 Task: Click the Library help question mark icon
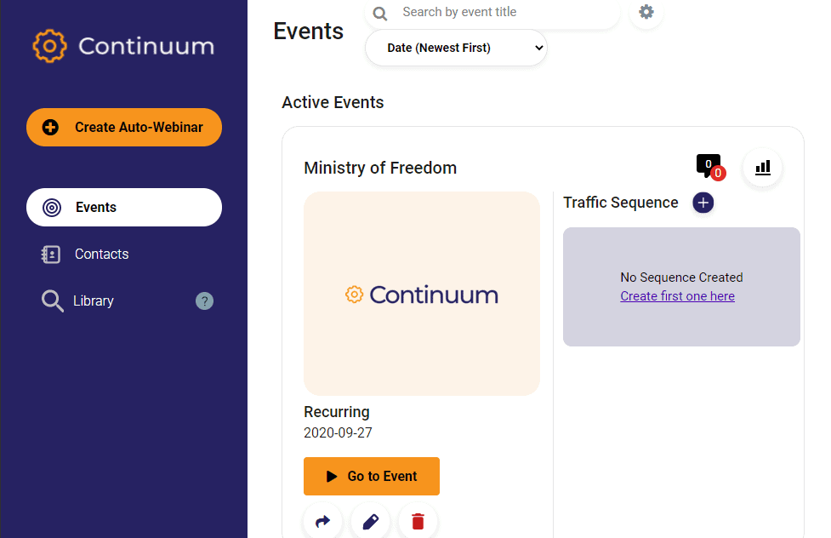204,300
